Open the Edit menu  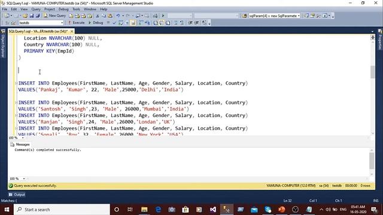tap(14, 9)
